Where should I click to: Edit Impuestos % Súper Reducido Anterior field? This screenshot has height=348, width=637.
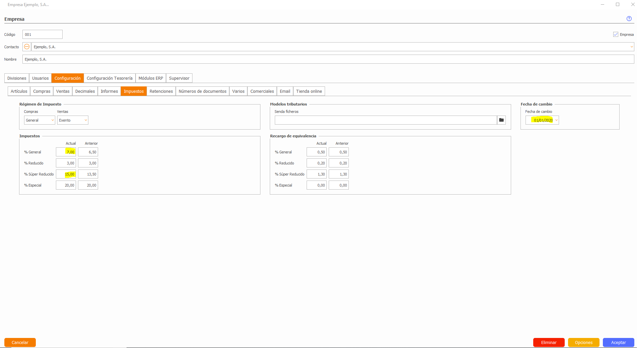pos(88,174)
